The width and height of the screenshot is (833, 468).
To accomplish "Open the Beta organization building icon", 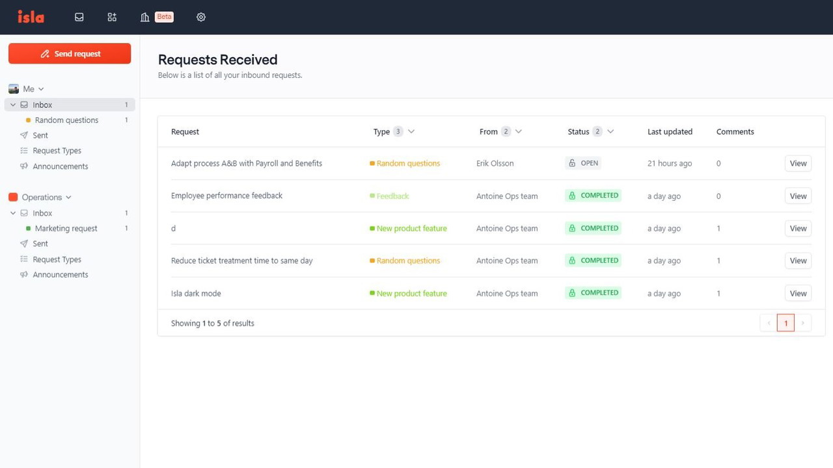I will (x=145, y=17).
